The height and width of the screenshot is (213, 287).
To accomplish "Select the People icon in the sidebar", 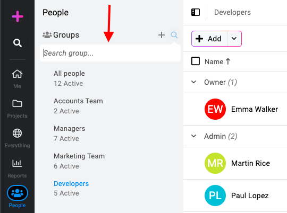I will click(18, 193).
